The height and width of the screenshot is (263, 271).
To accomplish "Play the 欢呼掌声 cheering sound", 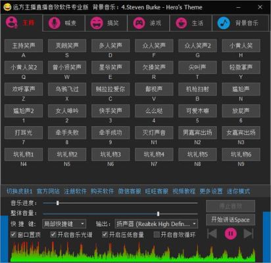I will pos(24,89).
